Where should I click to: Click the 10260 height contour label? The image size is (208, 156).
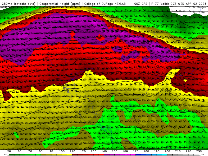pyautogui.click(x=145, y=43)
